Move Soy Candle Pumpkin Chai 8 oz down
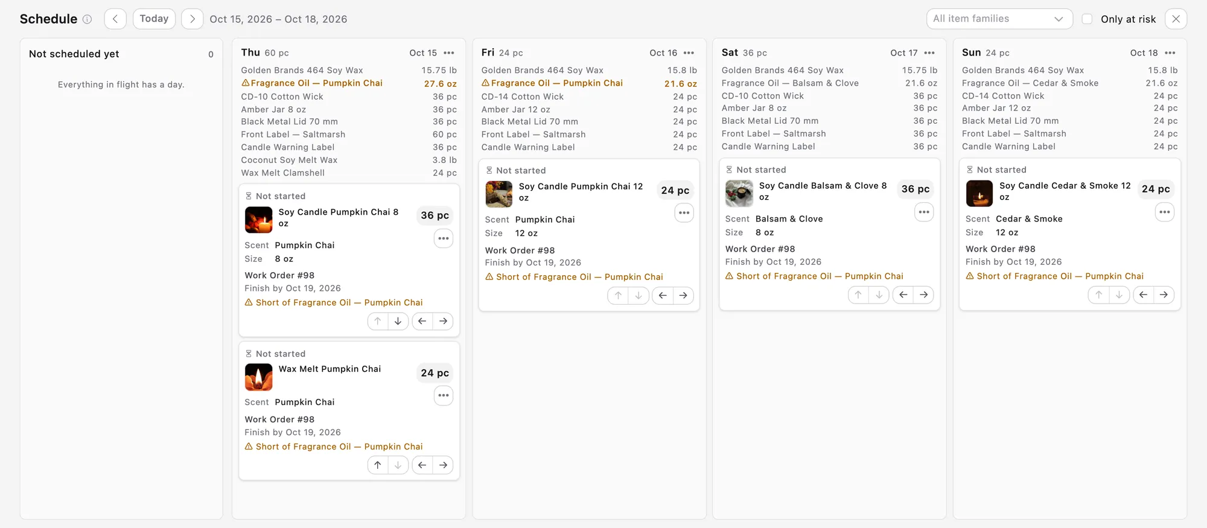 [398, 321]
